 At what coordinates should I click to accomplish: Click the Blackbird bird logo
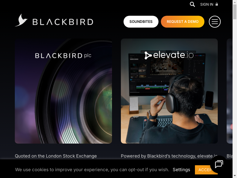(21, 20)
